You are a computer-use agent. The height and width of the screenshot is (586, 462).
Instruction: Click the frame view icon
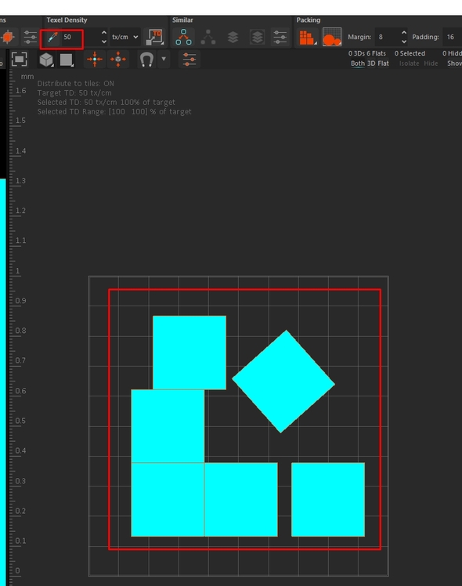click(19, 60)
